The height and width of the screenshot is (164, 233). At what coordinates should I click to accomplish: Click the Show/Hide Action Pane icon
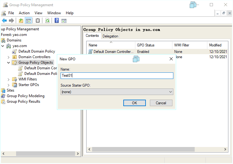pyautogui.click(x=64, y=21)
